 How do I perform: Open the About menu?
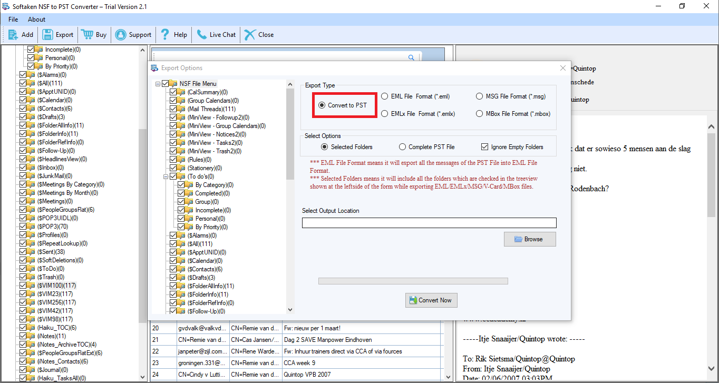click(36, 19)
